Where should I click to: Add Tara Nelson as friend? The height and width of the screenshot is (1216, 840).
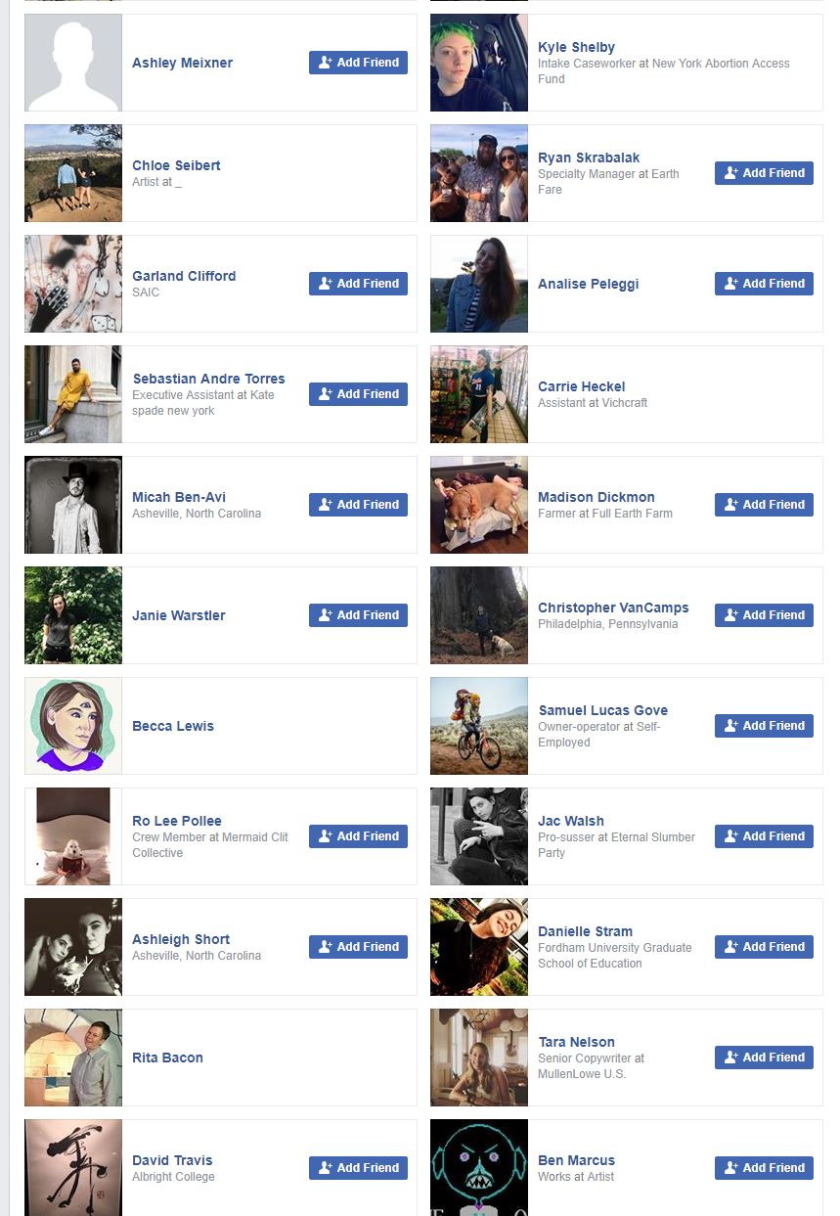[764, 1058]
